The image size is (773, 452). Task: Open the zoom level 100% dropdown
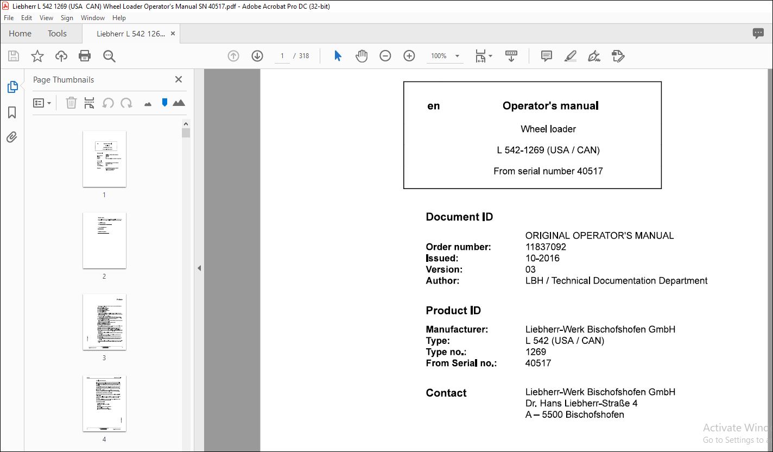(x=445, y=56)
